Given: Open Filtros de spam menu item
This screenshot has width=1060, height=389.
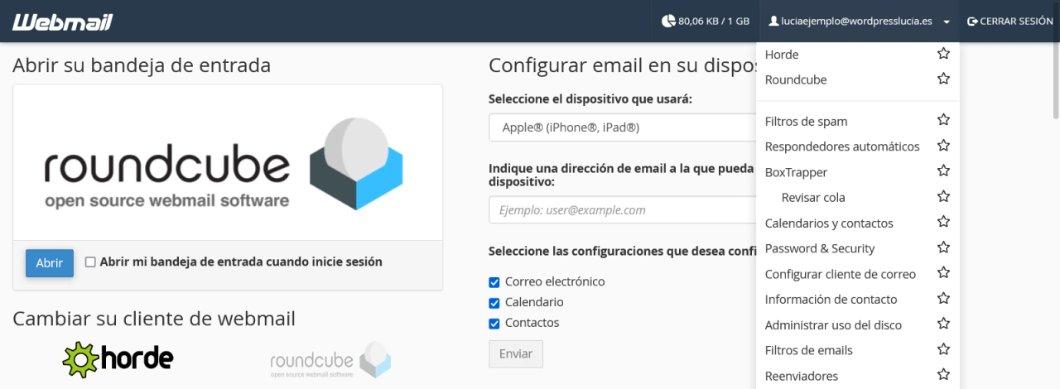Looking at the screenshot, I should 806,122.
